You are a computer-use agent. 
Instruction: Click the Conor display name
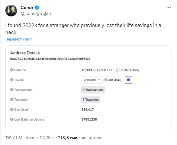tap(27, 8)
